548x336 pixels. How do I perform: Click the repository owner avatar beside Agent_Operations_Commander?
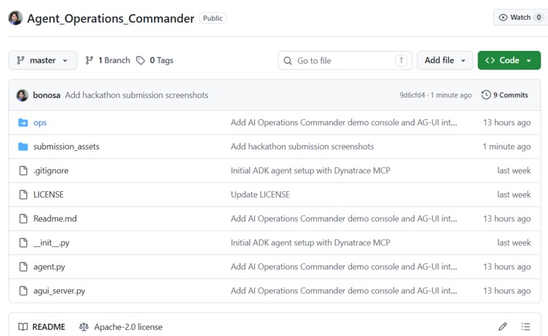pos(16,18)
